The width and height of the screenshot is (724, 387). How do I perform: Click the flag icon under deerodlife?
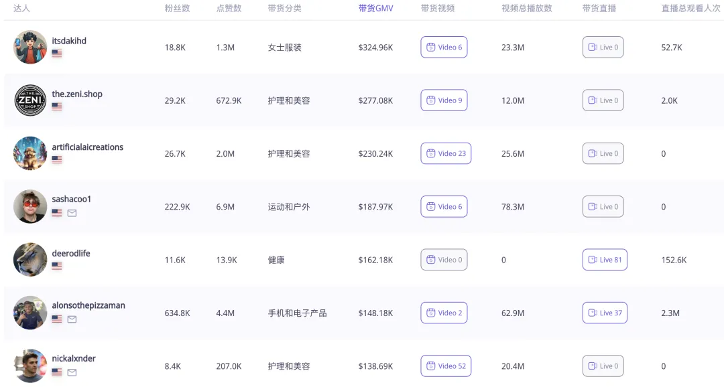(57, 266)
